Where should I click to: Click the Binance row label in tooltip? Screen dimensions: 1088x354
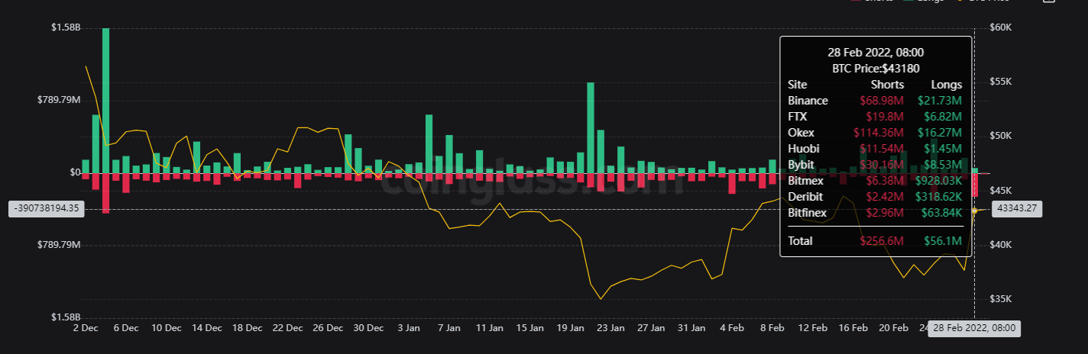click(x=808, y=101)
